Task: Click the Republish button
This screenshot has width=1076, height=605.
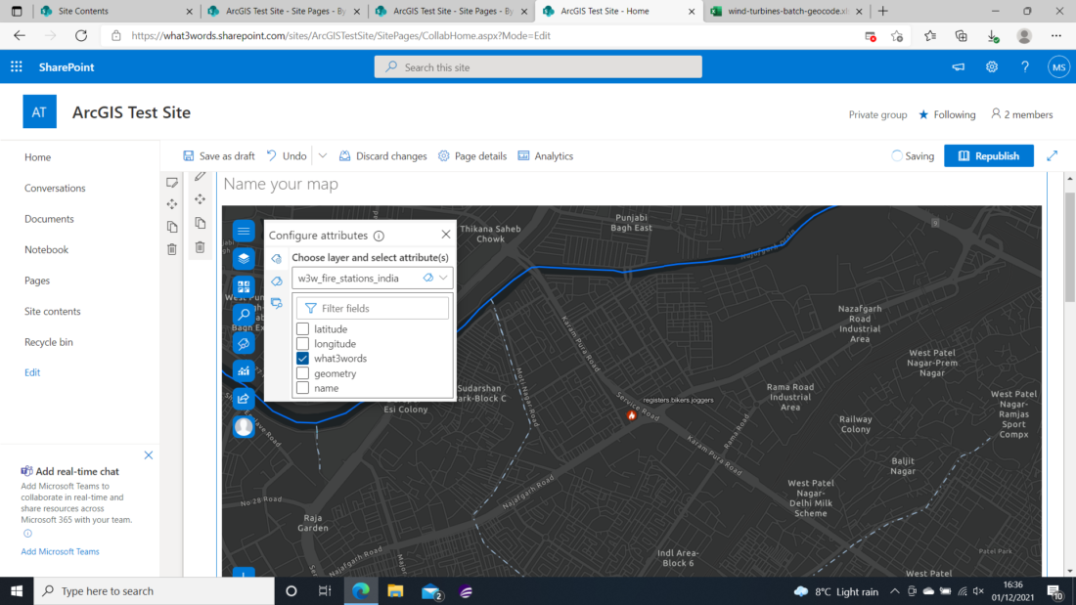Action: click(989, 155)
